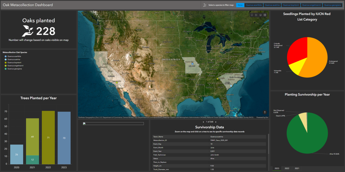
Task: Click the Missouri oak point marker on map
Action: tap(193, 64)
